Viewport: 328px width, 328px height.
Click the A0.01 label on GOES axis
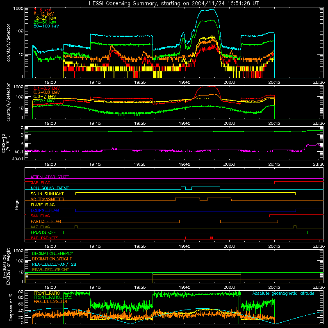coord(17,159)
